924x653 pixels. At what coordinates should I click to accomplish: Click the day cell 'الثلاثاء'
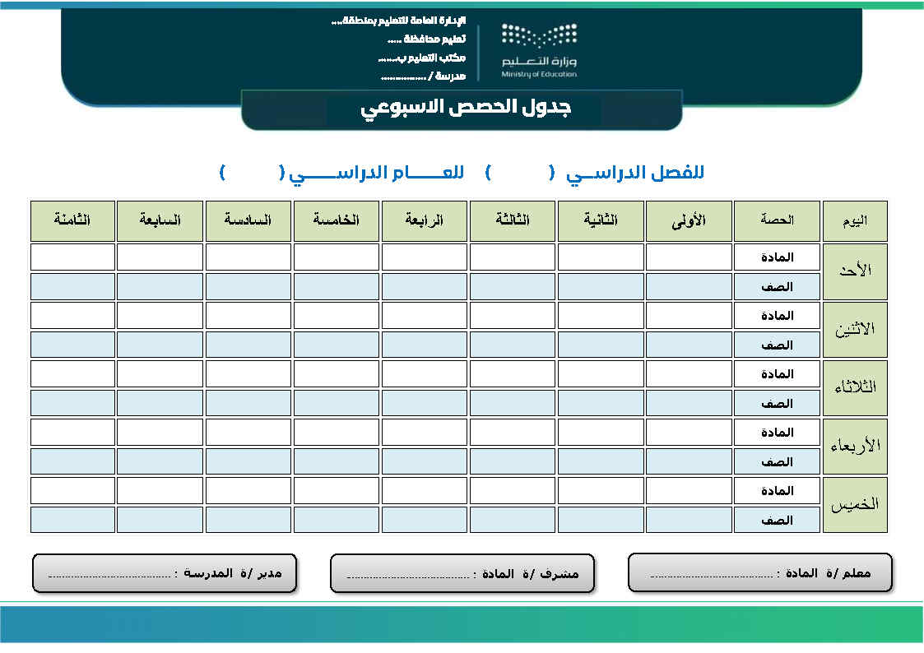click(855, 388)
